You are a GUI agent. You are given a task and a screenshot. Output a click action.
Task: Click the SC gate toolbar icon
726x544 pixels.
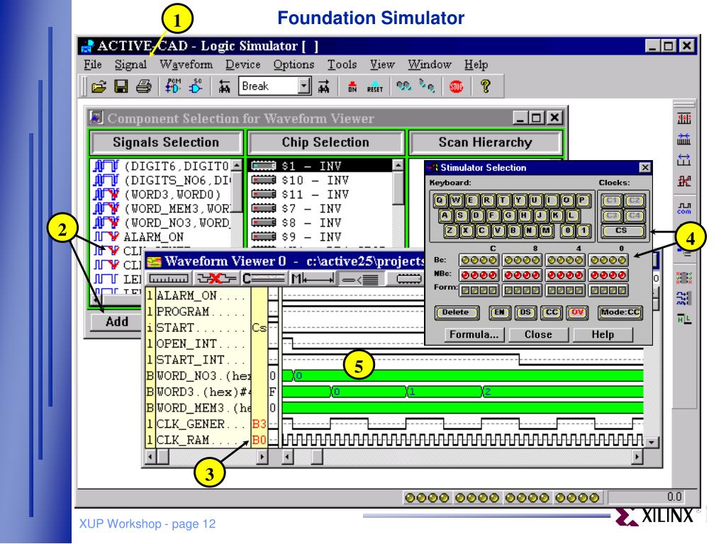point(196,86)
